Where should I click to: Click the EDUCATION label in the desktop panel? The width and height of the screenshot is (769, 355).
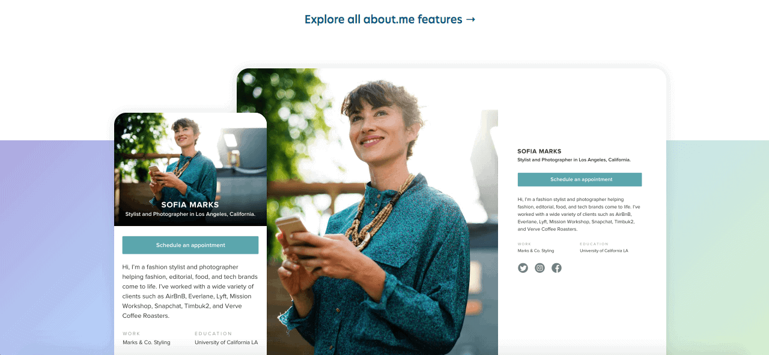tap(594, 244)
